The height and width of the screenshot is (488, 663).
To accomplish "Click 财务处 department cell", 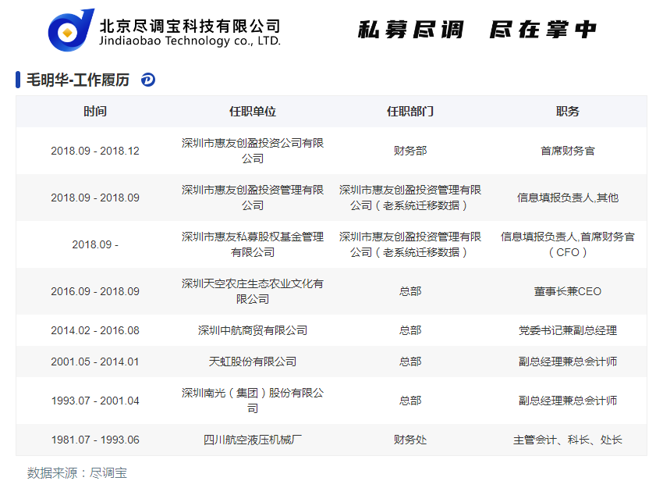I will pos(410,440).
